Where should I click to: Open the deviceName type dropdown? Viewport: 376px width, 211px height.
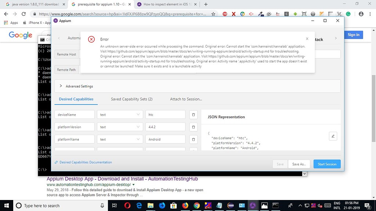coord(120,114)
